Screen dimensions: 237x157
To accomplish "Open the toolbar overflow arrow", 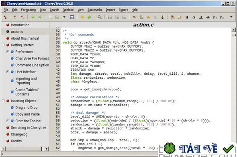I will 231,17.
